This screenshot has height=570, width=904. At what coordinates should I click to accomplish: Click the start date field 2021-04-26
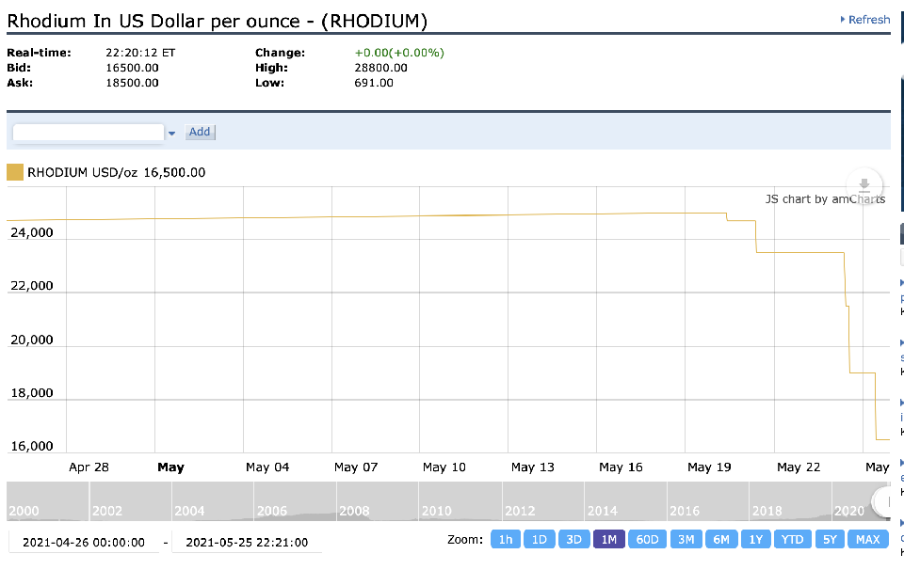(x=84, y=543)
